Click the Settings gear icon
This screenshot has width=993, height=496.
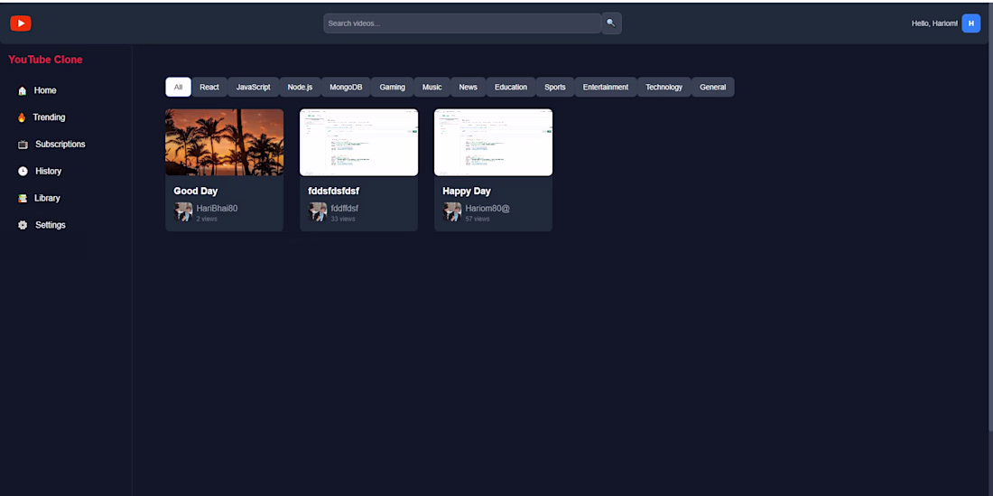point(23,225)
